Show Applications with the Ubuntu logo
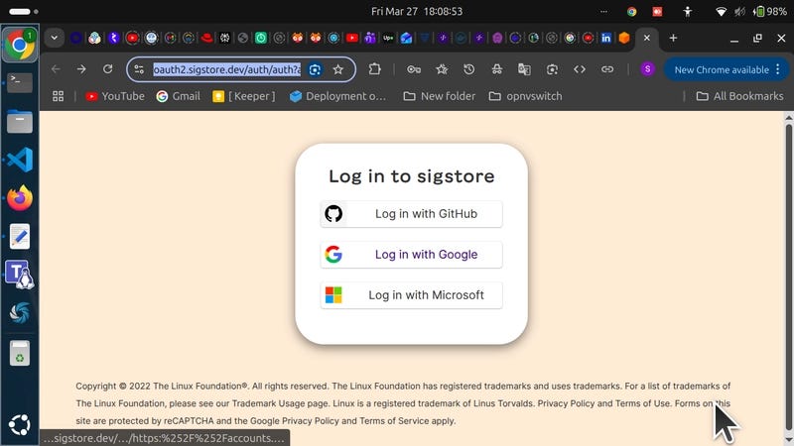 click(x=20, y=425)
